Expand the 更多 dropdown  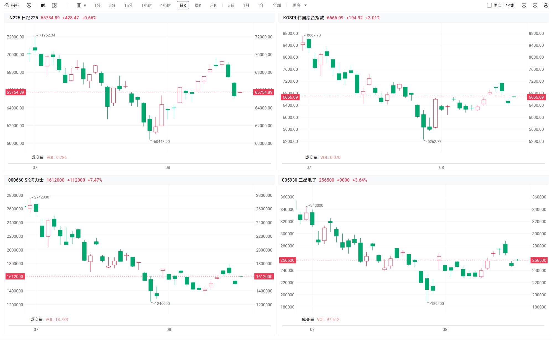[x=300, y=5]
